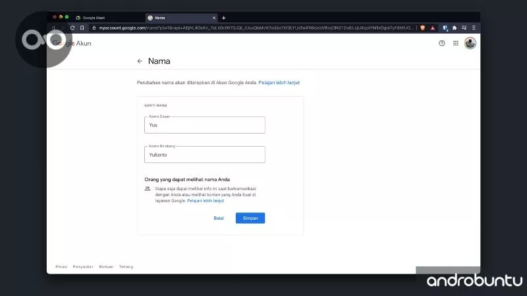Open the Persyaratan footer link
The height and width of the screenshot is (296, 527).
[x=83, y=267]
